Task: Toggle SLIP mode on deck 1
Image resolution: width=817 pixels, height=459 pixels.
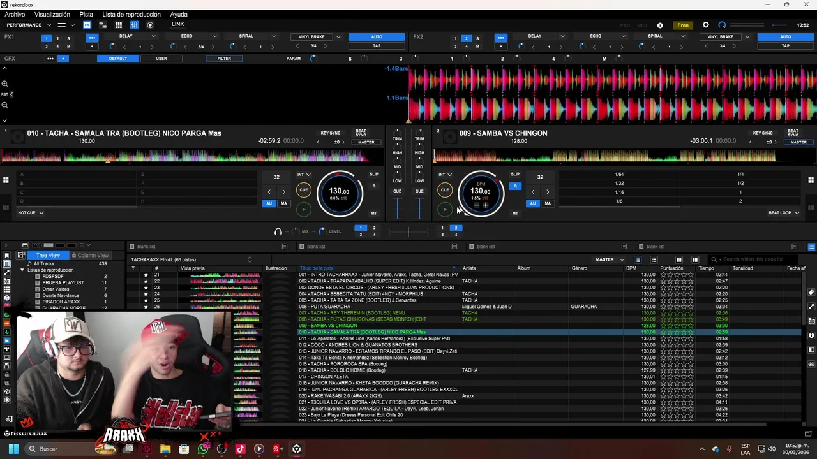Action: coord(374,174)
